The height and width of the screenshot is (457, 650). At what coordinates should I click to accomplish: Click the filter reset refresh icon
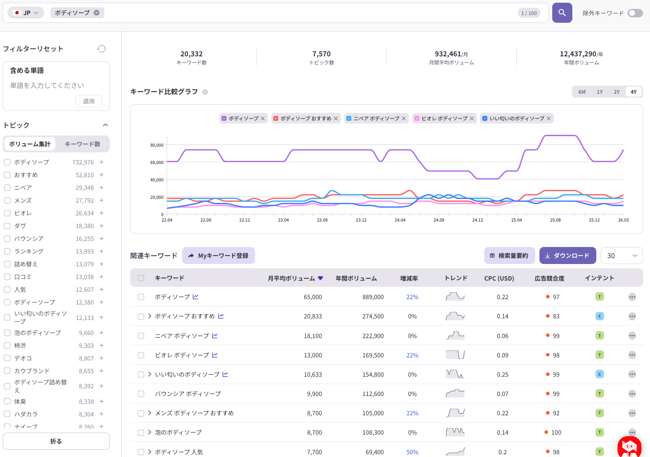[101, 49]
